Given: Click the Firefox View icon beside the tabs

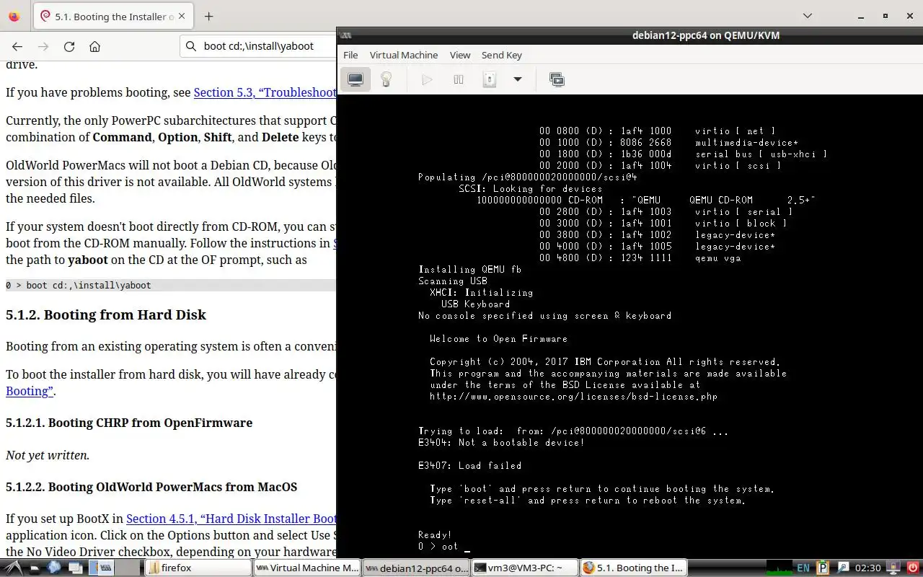Looking at the screenshot, I should click(x=14, y=16).
